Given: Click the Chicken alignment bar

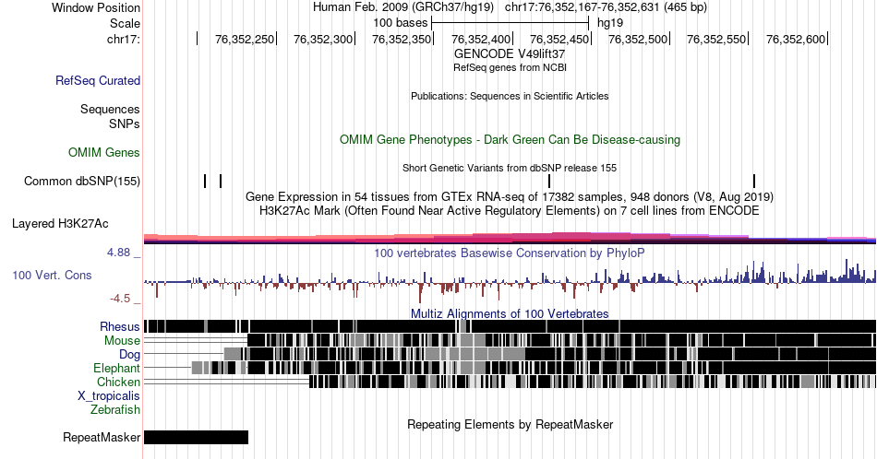Looking at the screenshot, I should 593,382.
